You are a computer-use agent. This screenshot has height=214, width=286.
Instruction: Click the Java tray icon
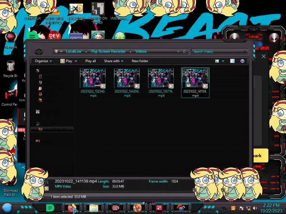tap(233, 208)
